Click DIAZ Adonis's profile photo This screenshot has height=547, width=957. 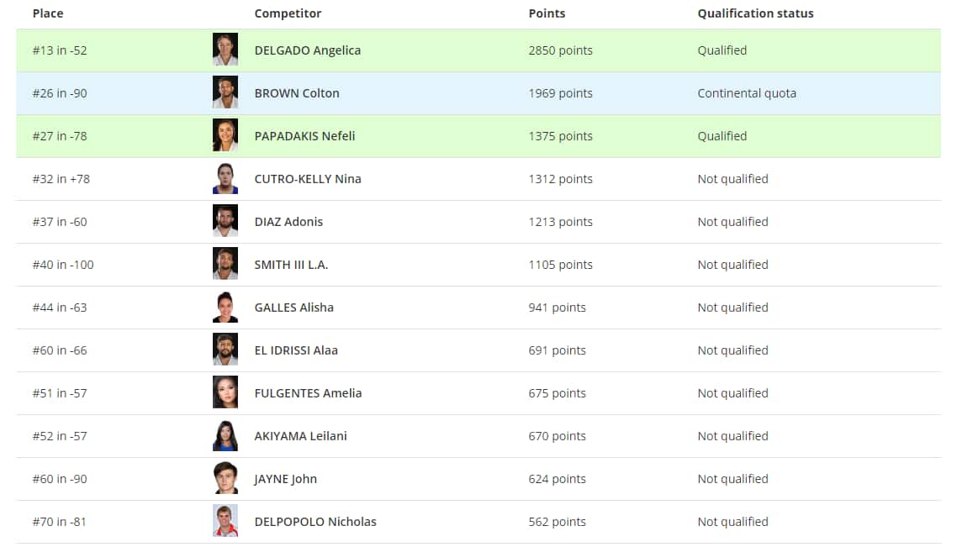(225, 222)
